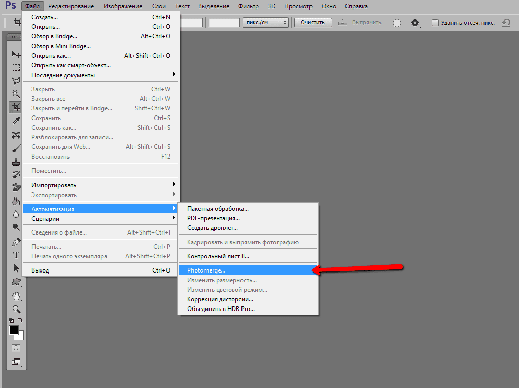519x388 pixels.
Task: Open the Фильтр menu
Action: [249, 6]
